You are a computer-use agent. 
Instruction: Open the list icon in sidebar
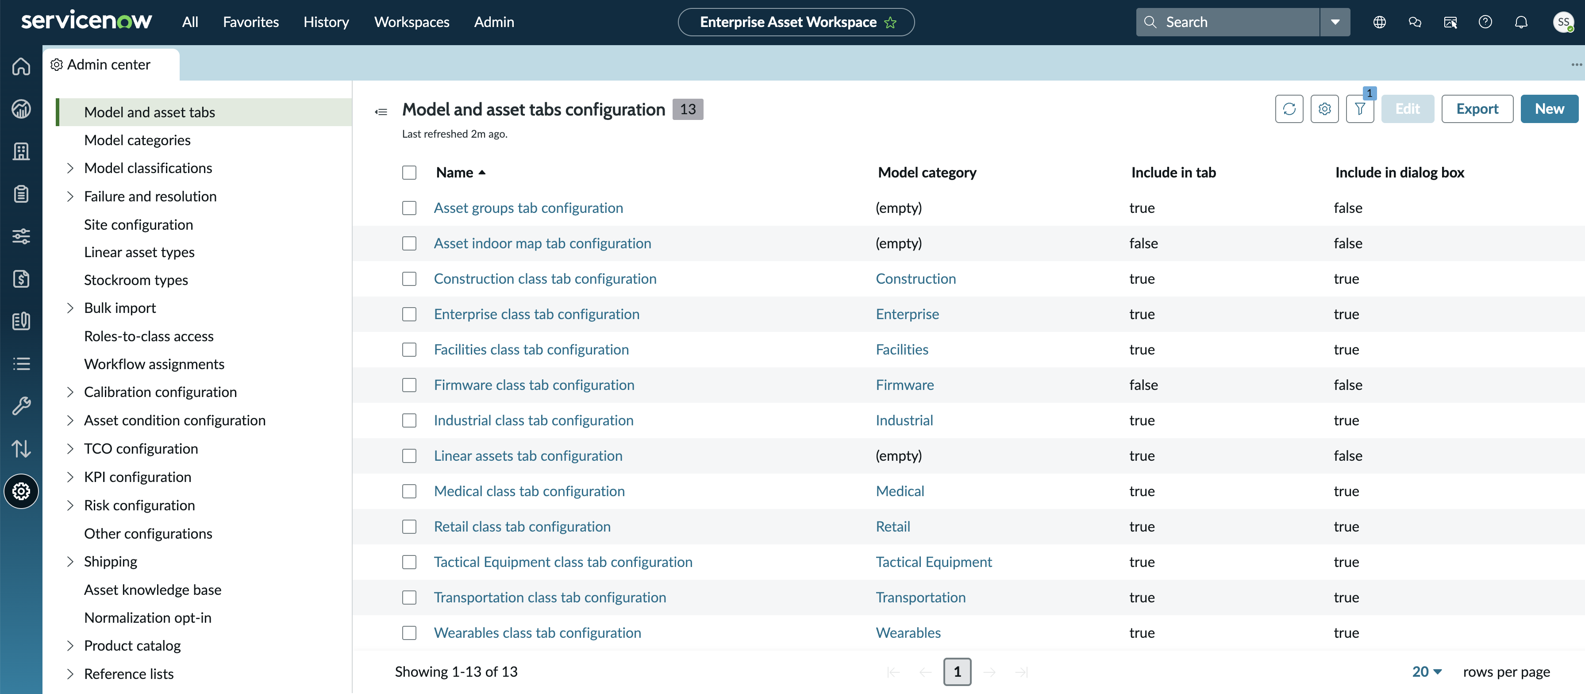click(21, 364)
